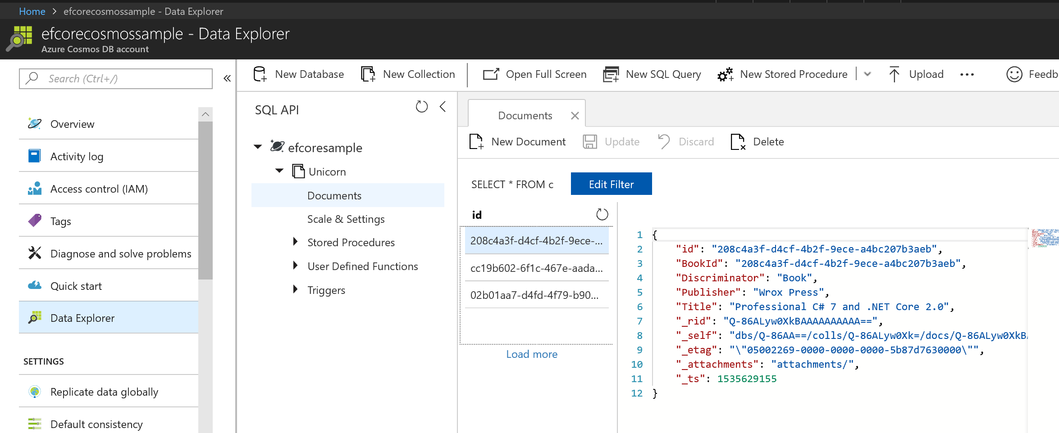Click the Tags label icon

click(35, 221)
